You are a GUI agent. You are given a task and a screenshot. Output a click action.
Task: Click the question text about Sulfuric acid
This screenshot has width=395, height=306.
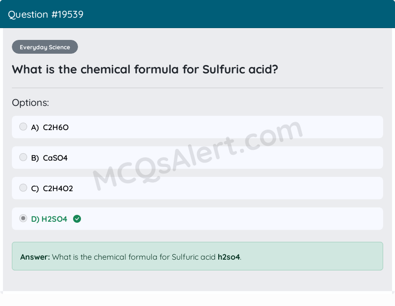pos(144,69)
